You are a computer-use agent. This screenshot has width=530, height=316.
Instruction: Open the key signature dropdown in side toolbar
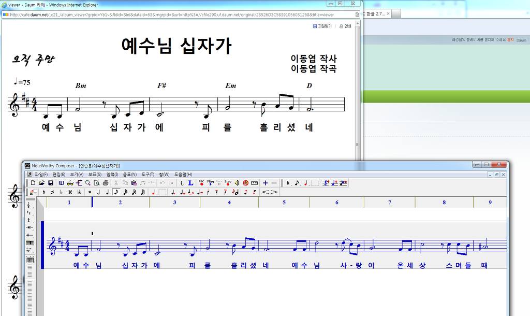click(30, 213)
